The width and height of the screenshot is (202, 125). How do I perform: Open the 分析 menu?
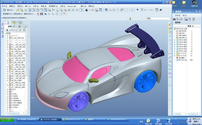pyautogui.click(x=36, y=6)
